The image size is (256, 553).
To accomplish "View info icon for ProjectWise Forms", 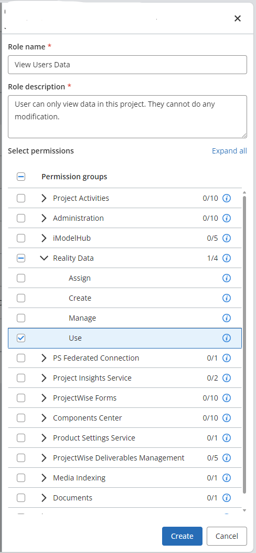I will click(227, 398).
